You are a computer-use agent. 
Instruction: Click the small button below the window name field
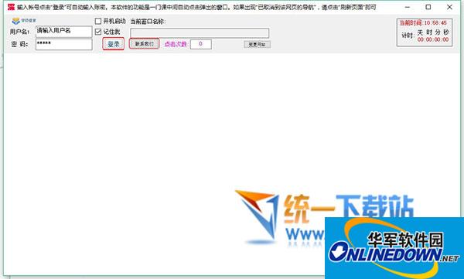click(257, 44)
